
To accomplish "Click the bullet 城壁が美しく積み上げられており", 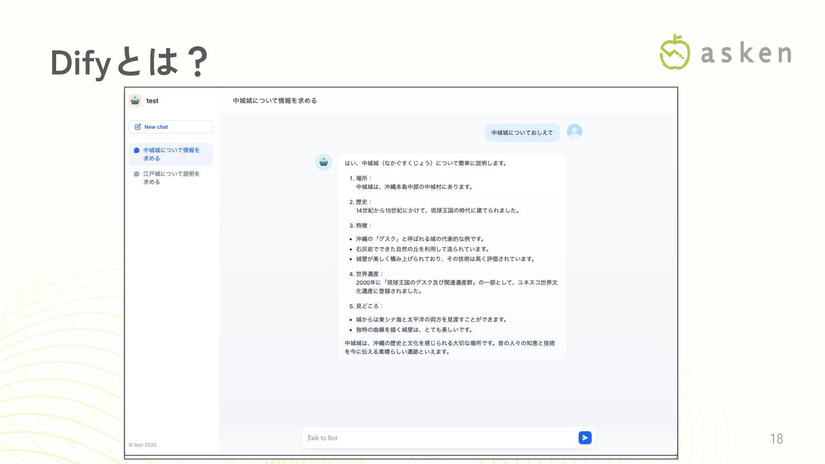I will 445,259.
